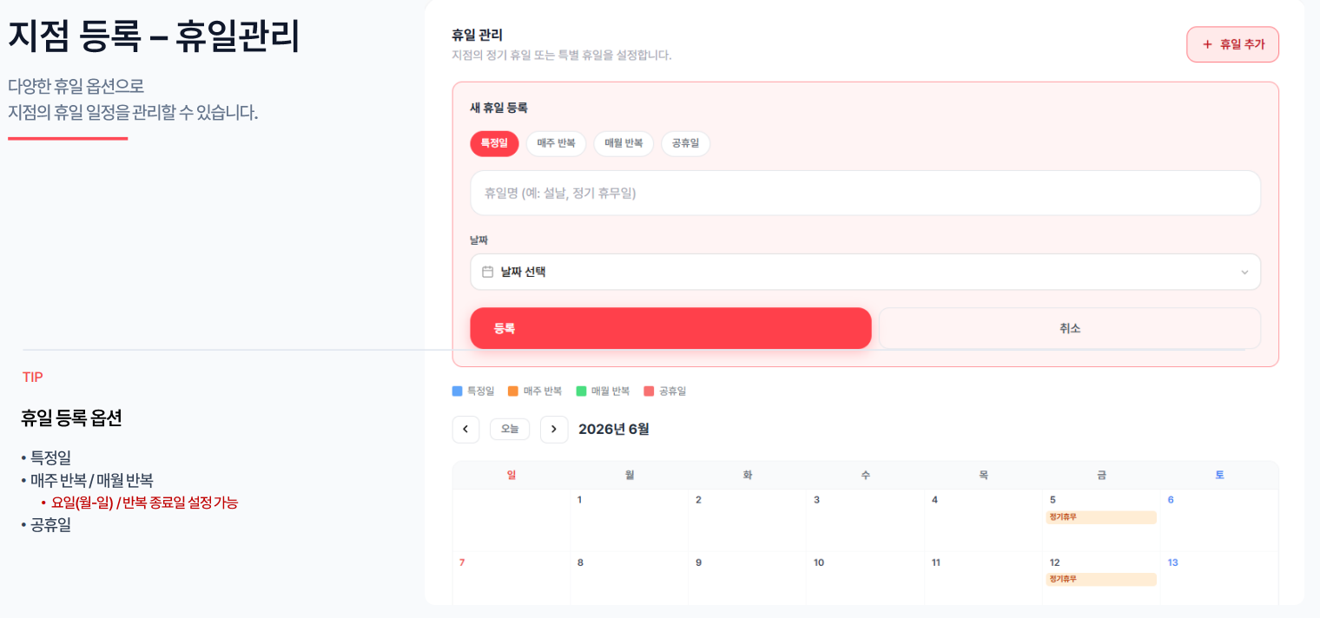Image resolution: width=1320 pixels, height=618 pixels.
Task: Select the 매월 반복 holiday type chip
Action: click(x=624, y=143)
